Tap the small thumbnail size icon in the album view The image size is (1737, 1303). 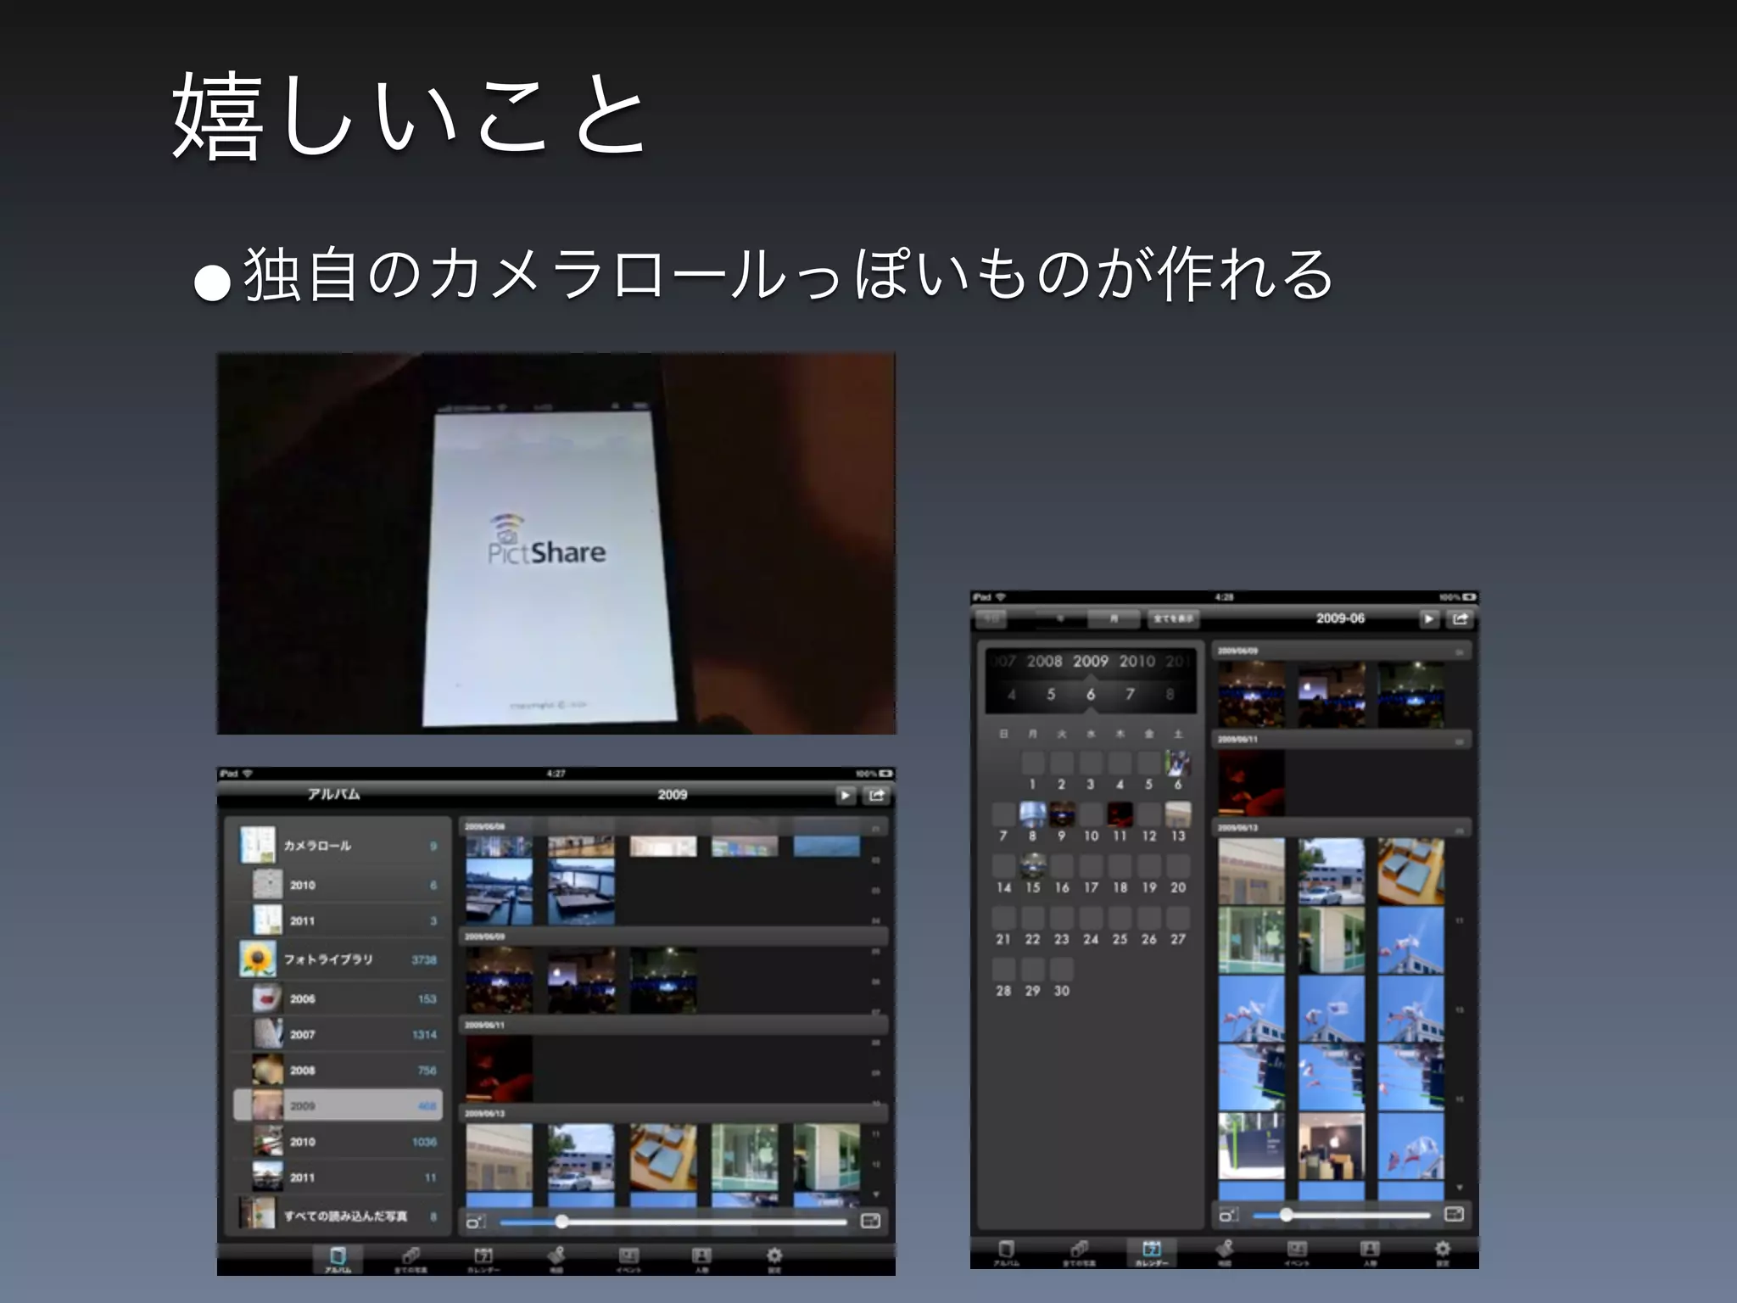coord(475,1222)
